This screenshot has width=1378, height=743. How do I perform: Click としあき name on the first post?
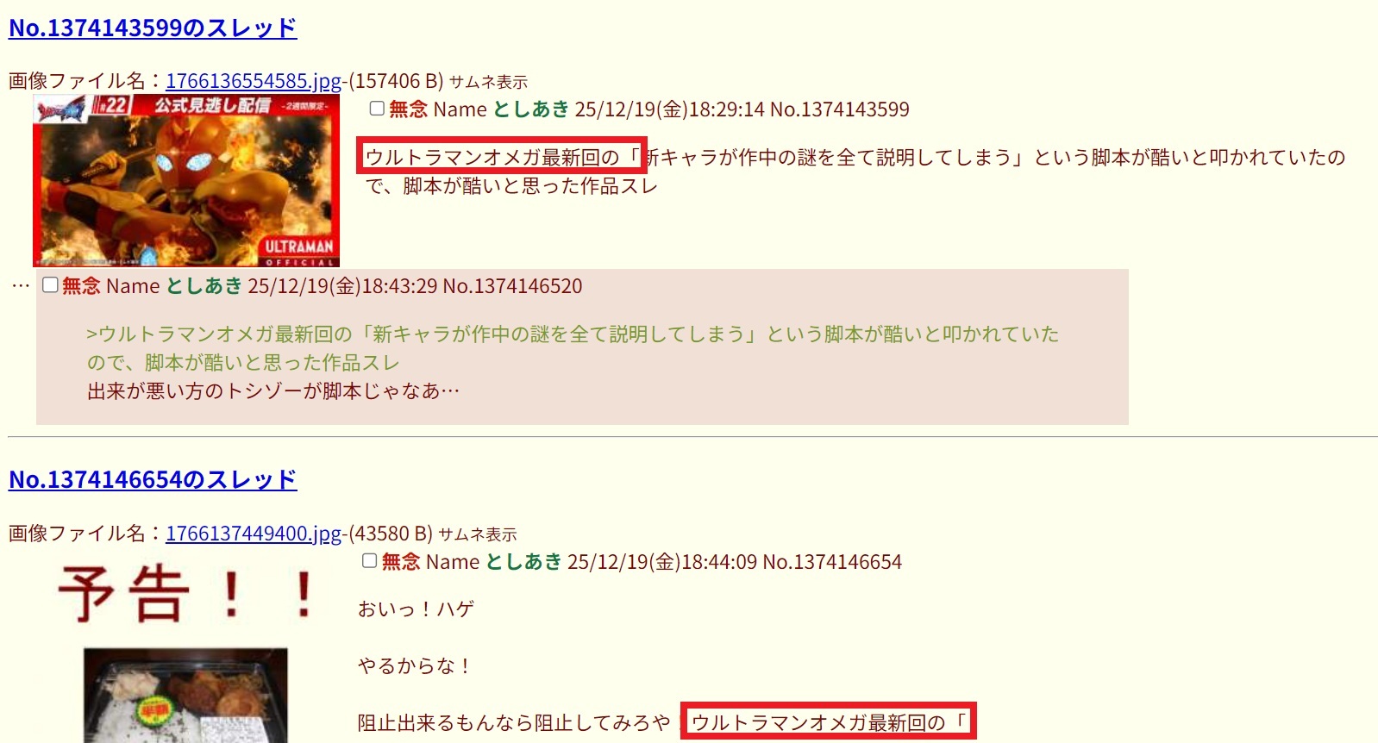[x=531, y=109]
